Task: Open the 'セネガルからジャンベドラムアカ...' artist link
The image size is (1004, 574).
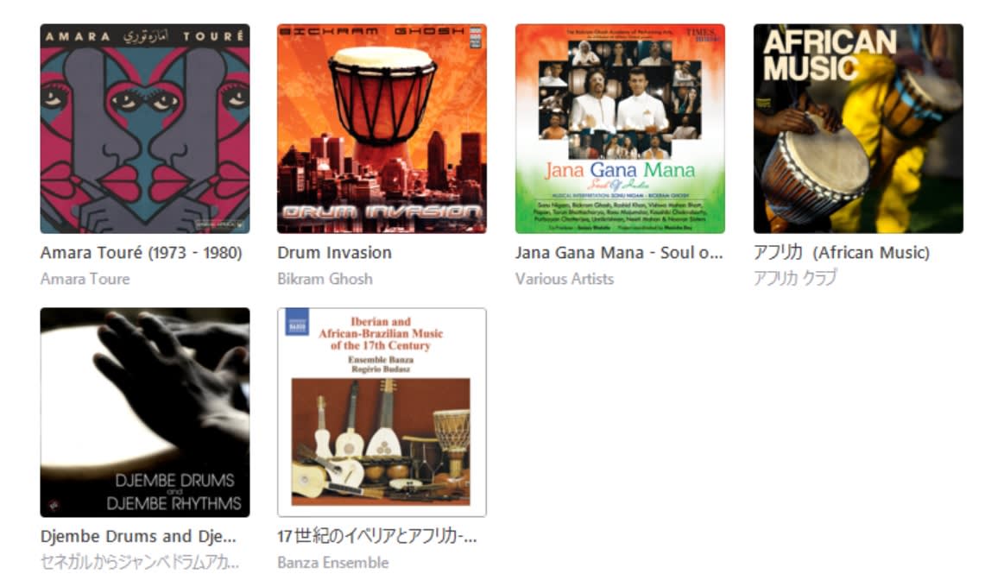Action: click(x=140, y=563)
